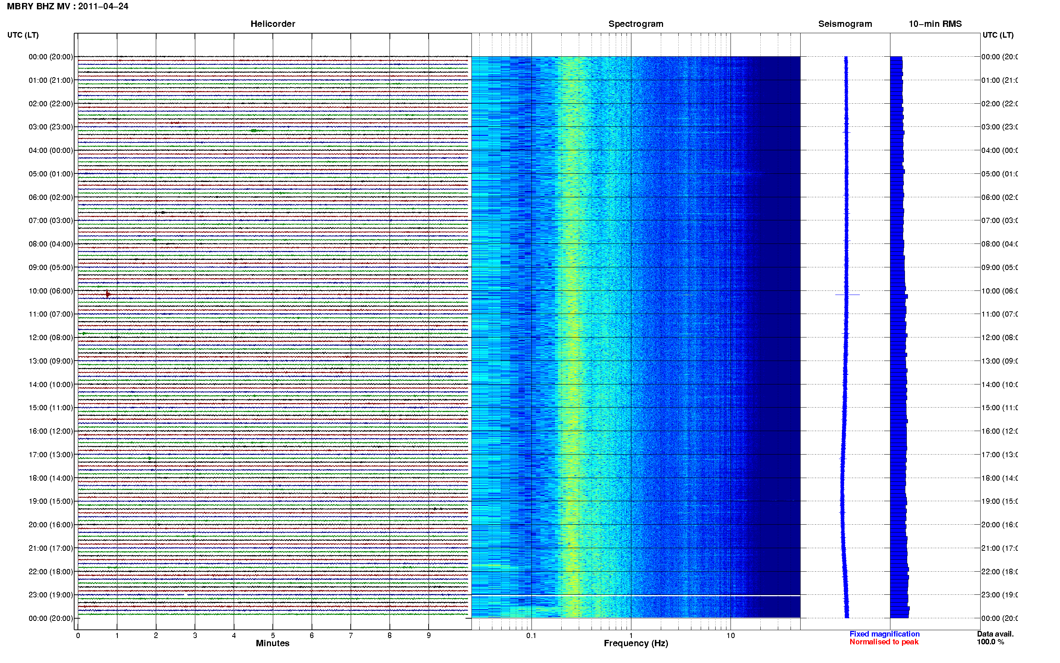This screenshot has height=663, width=1060.
Task: Click the 'Minutes' x-axis label
Action: 272,644
